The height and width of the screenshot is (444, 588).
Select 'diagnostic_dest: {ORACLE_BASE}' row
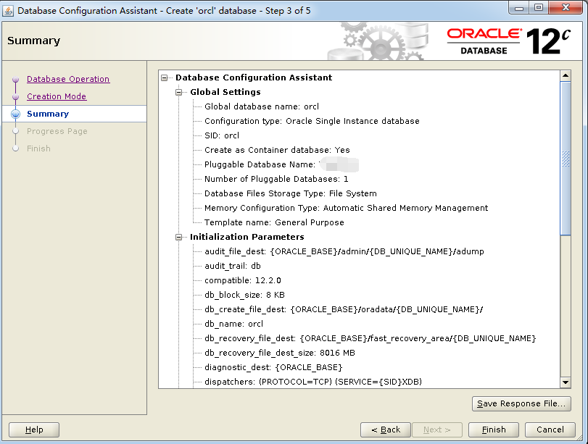(273, 367)
